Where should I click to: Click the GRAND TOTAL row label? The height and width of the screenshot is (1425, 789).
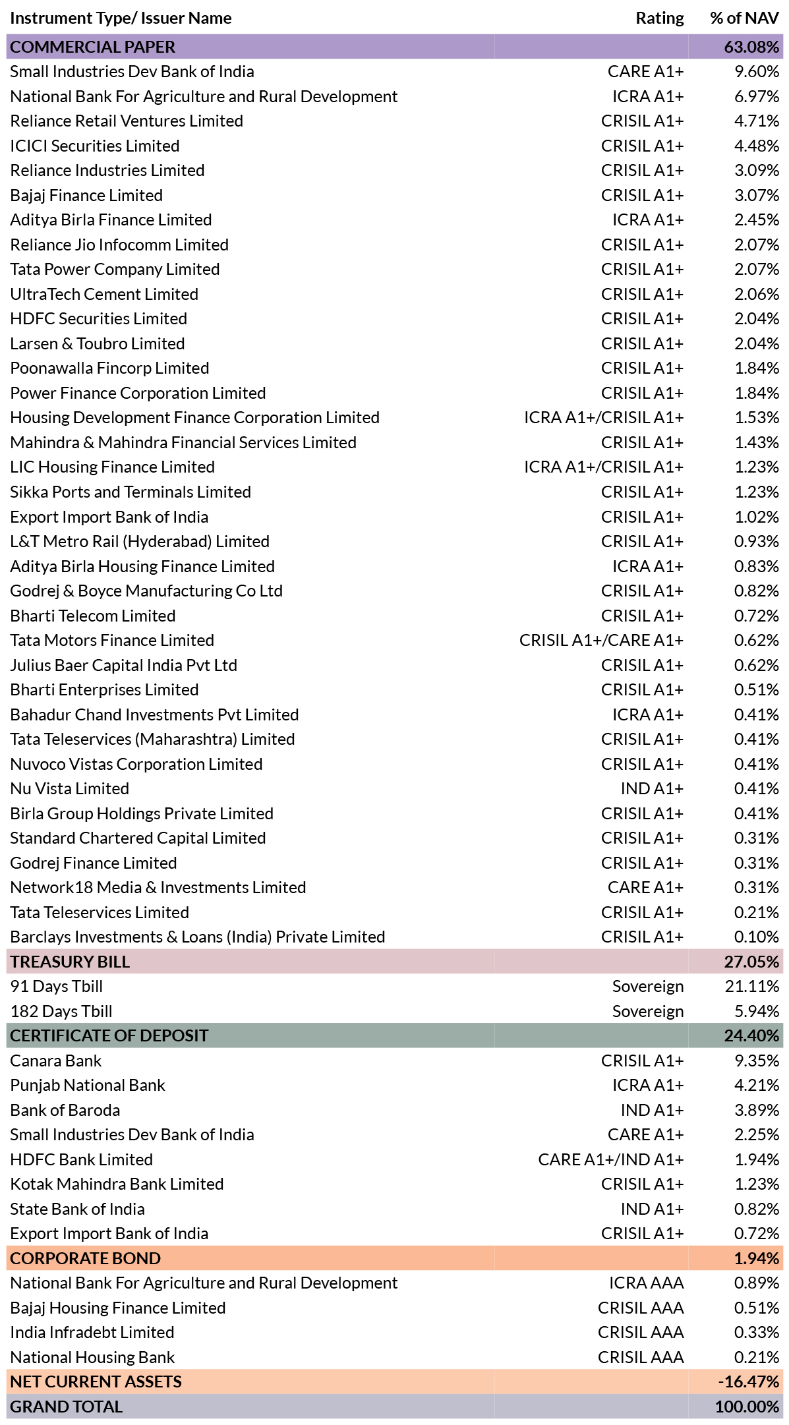pos(66,1407)
